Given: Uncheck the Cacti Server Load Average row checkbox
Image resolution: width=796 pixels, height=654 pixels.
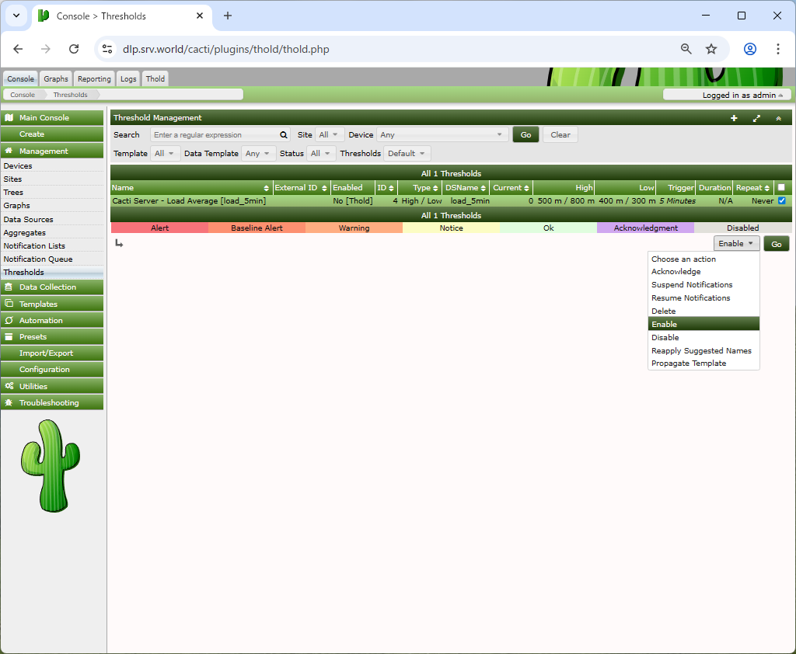Looking at the screenshot, I should pyautogui.click(x=782, y=200).
